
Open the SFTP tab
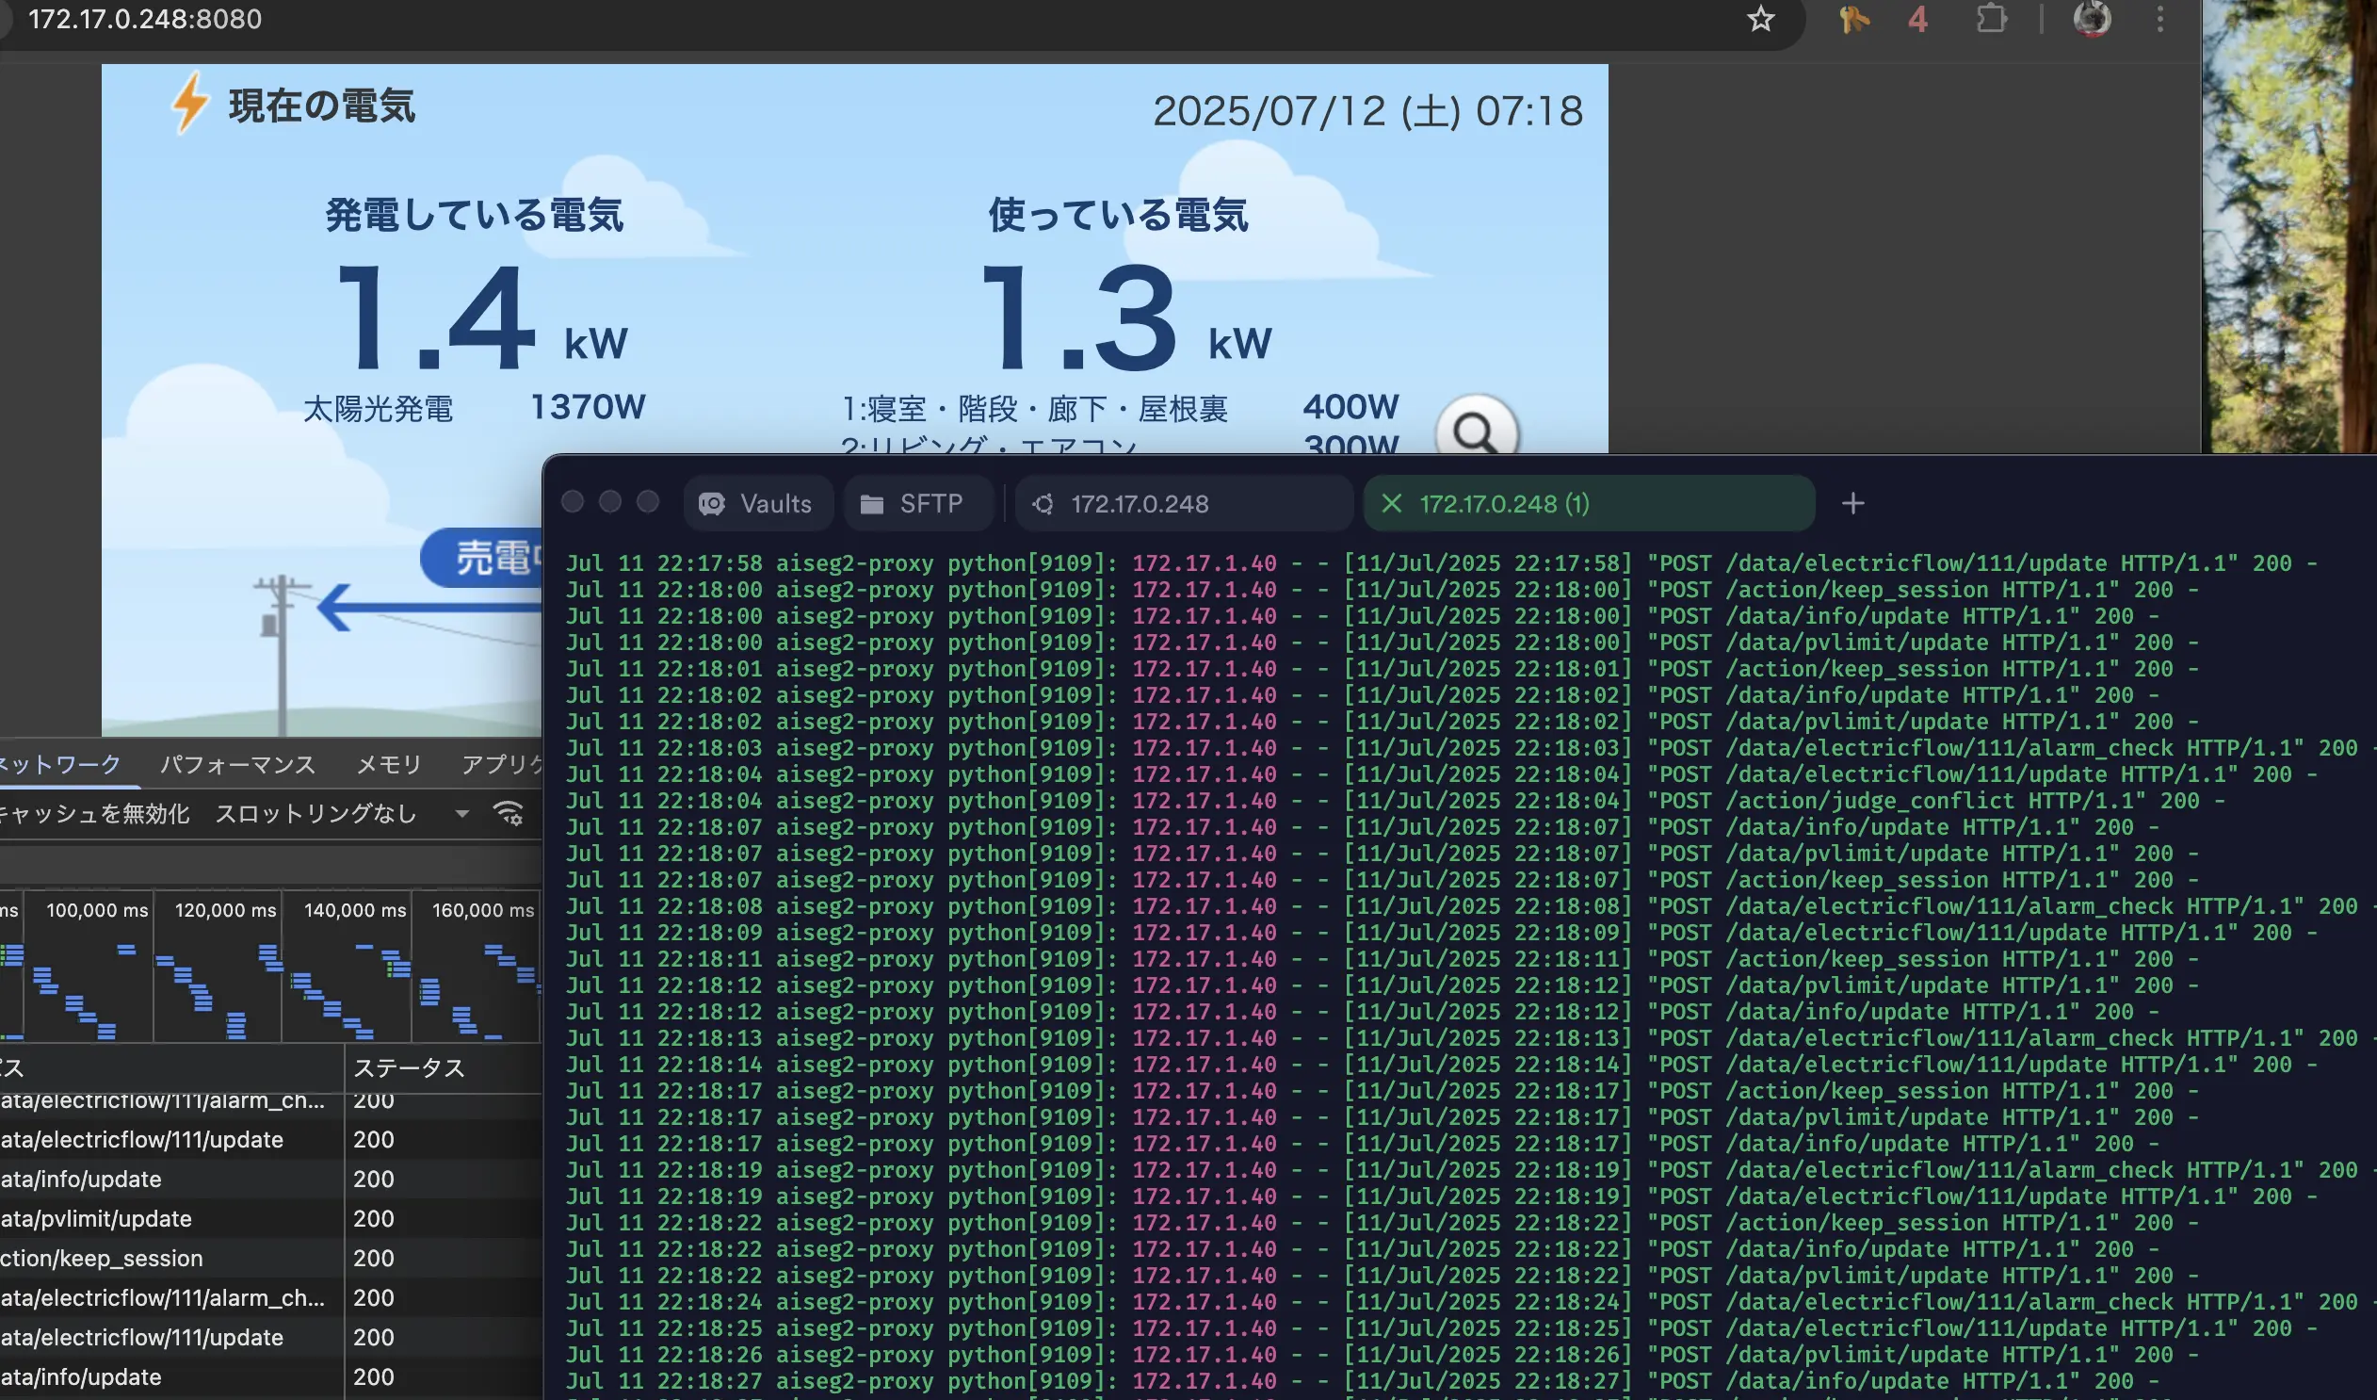915,504
